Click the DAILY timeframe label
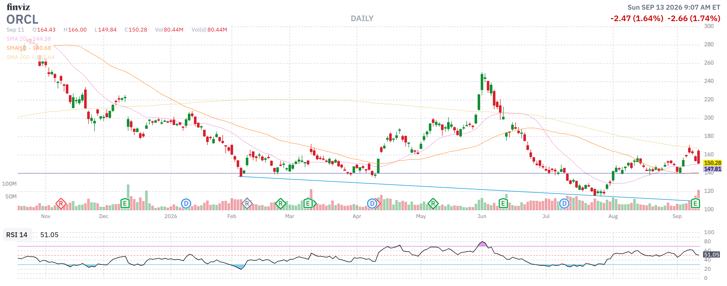Viewport: 727px width, 286px height. click(362, 19)
